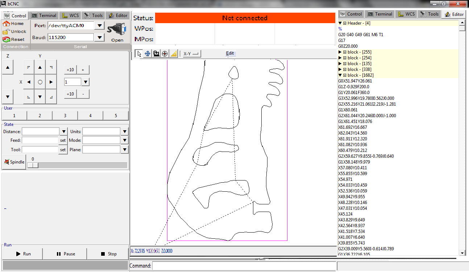Jog Z axis up with the arrow
This screenshot has height=272, width=469.
8,67
